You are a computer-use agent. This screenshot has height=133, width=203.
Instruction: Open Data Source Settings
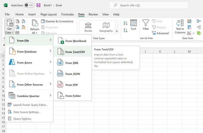(29, 112)
